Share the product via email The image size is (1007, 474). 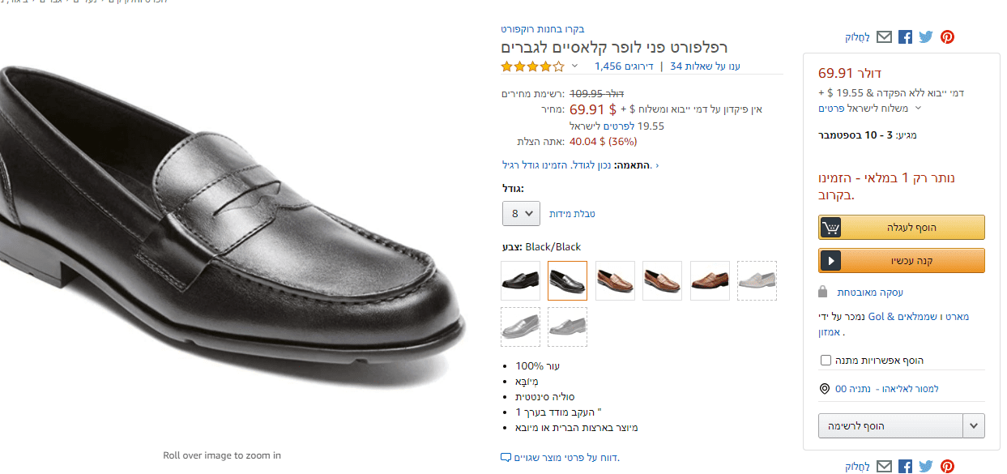tap(884, 36)
